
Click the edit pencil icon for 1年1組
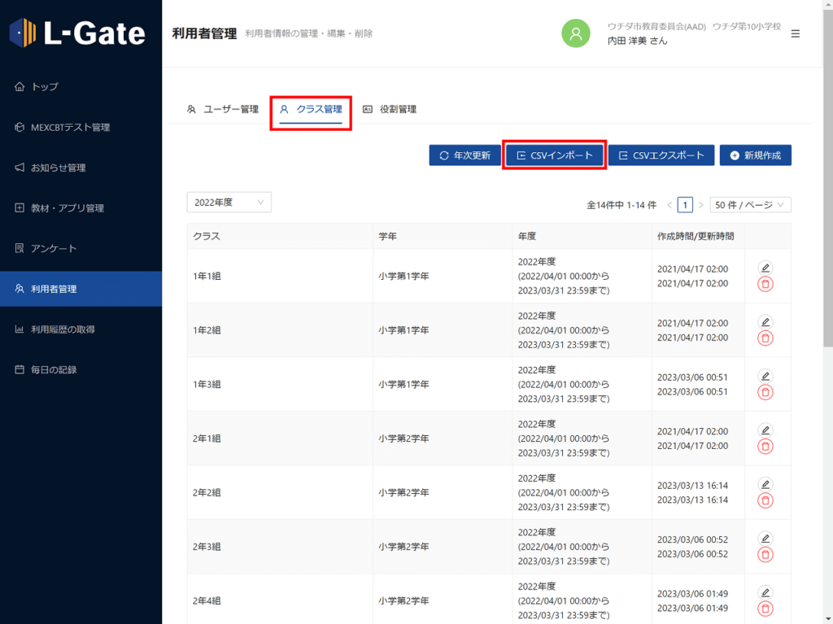[x=765, y=268]
